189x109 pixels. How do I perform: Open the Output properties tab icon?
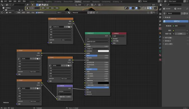[160, 17]
